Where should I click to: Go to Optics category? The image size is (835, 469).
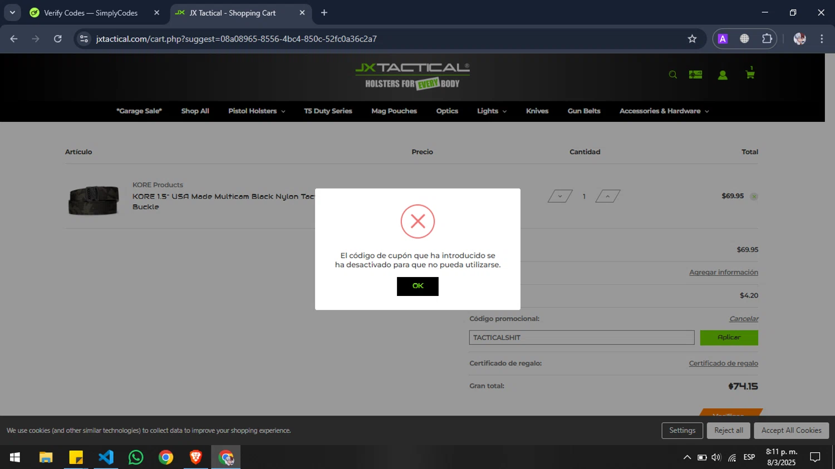(447, 111)
